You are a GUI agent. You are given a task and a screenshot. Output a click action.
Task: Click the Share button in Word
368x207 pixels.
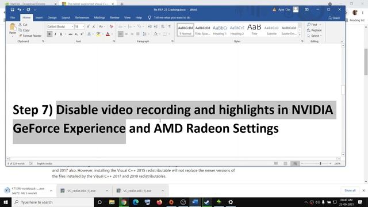[334, 18]
